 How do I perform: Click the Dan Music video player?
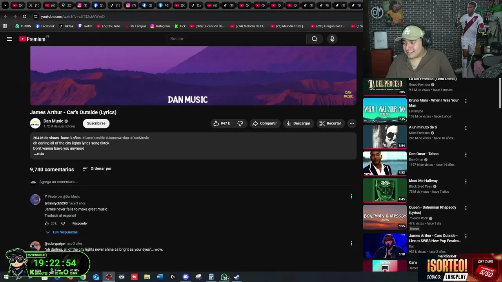click(x=193, y=76)
